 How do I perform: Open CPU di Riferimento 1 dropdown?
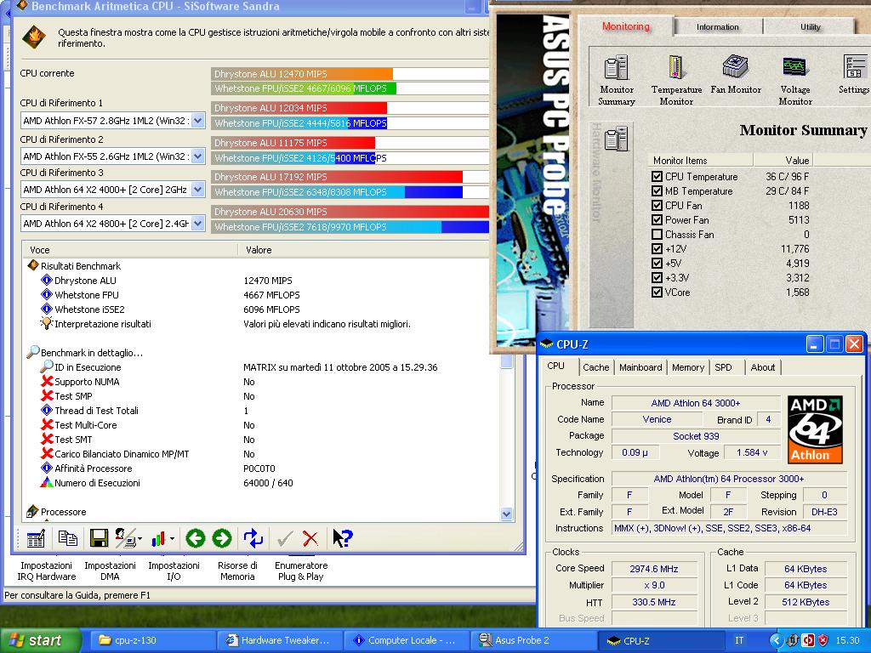pos(197,121)
